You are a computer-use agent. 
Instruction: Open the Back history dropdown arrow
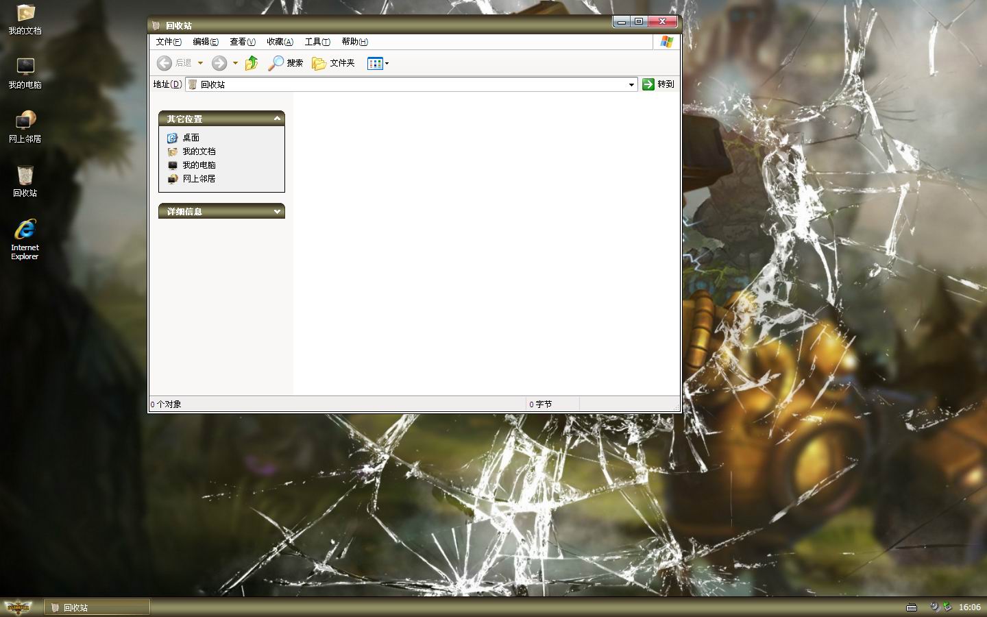click(x=200, y=63)
